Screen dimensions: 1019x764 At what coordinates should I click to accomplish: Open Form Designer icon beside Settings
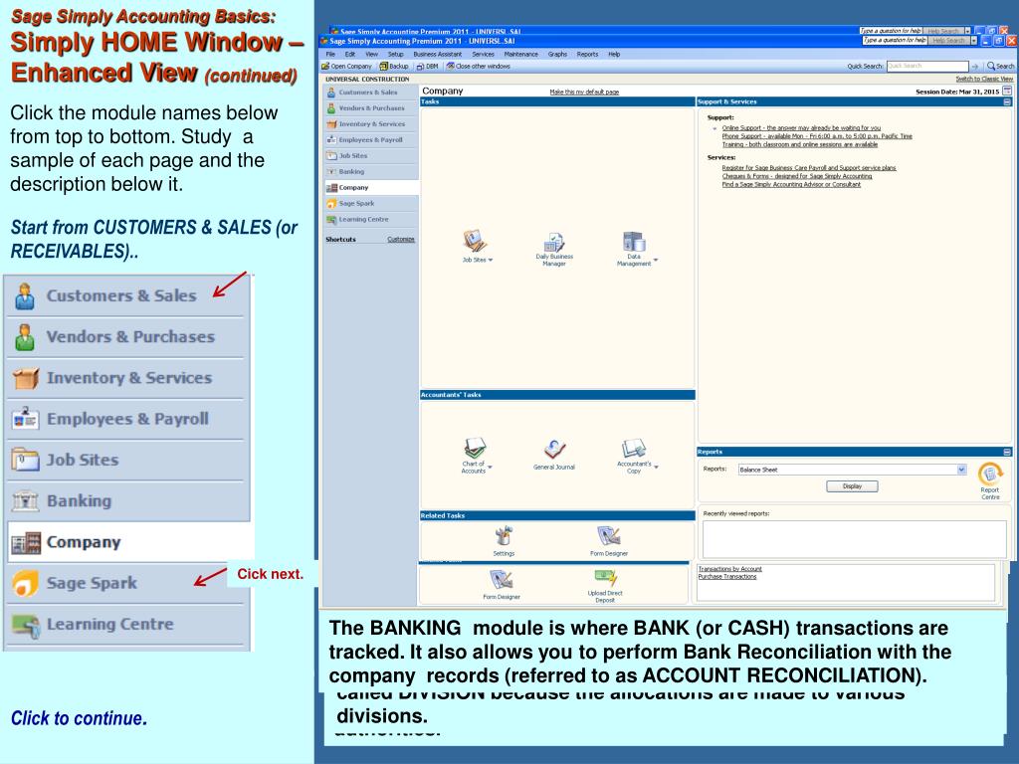(609, 536)
